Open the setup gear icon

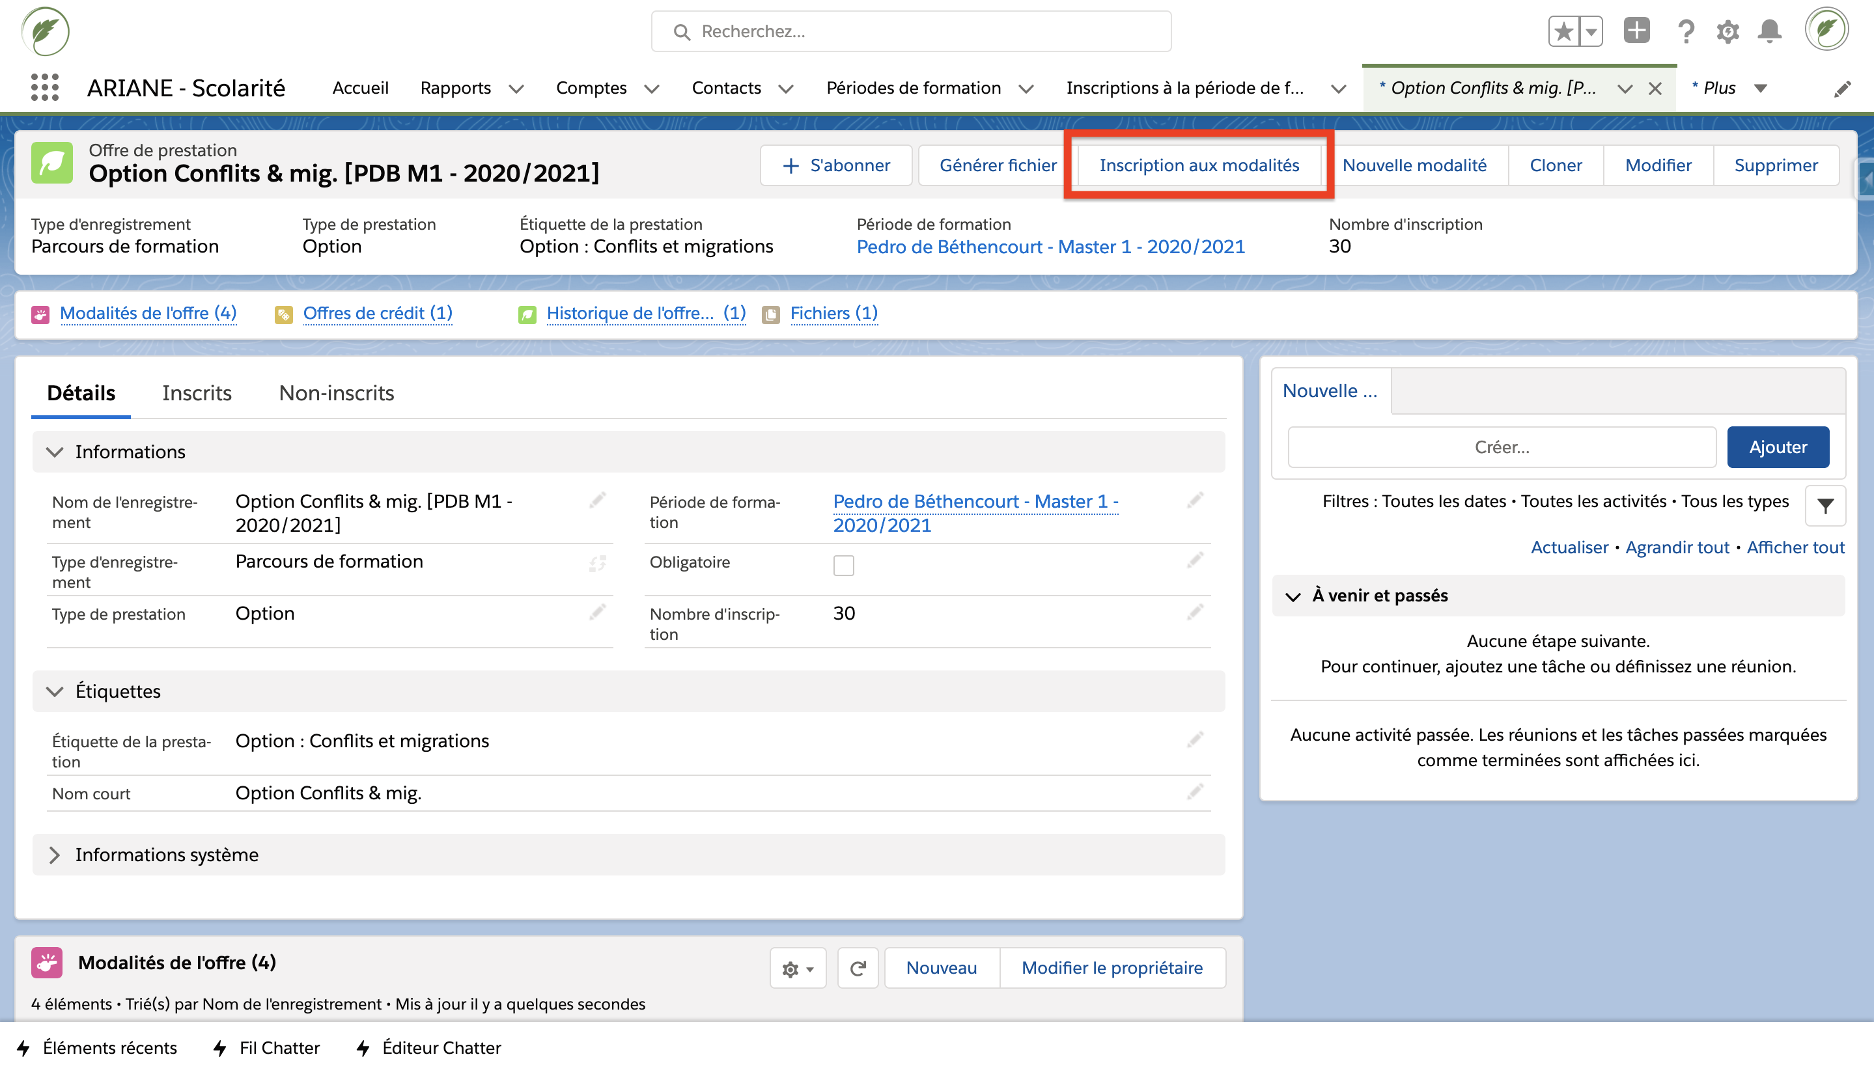(x=1727, y=31)
